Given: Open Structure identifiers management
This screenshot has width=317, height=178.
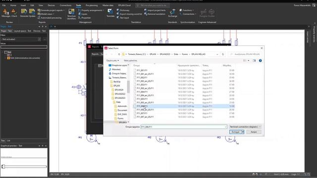Looking at the screenshot, I should (x=71, y=14).
